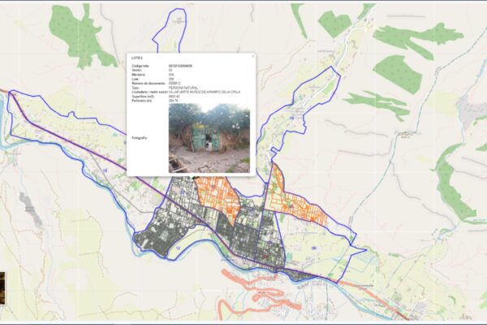Click the Número de documento value
Viewport: 487px width, 325px height.
pos(177,82)
